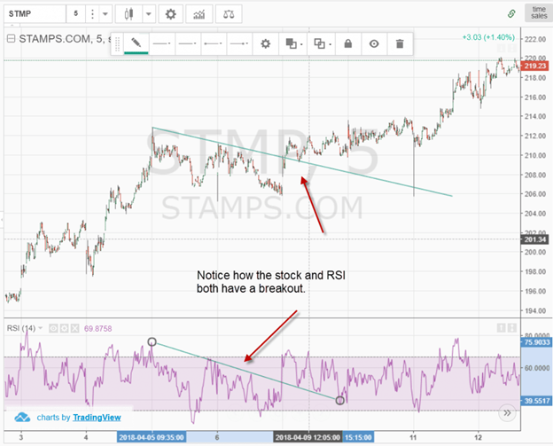Toggle RSI indicator visibility eye
This screenshot has height=446, width=553.
(53, 329)
